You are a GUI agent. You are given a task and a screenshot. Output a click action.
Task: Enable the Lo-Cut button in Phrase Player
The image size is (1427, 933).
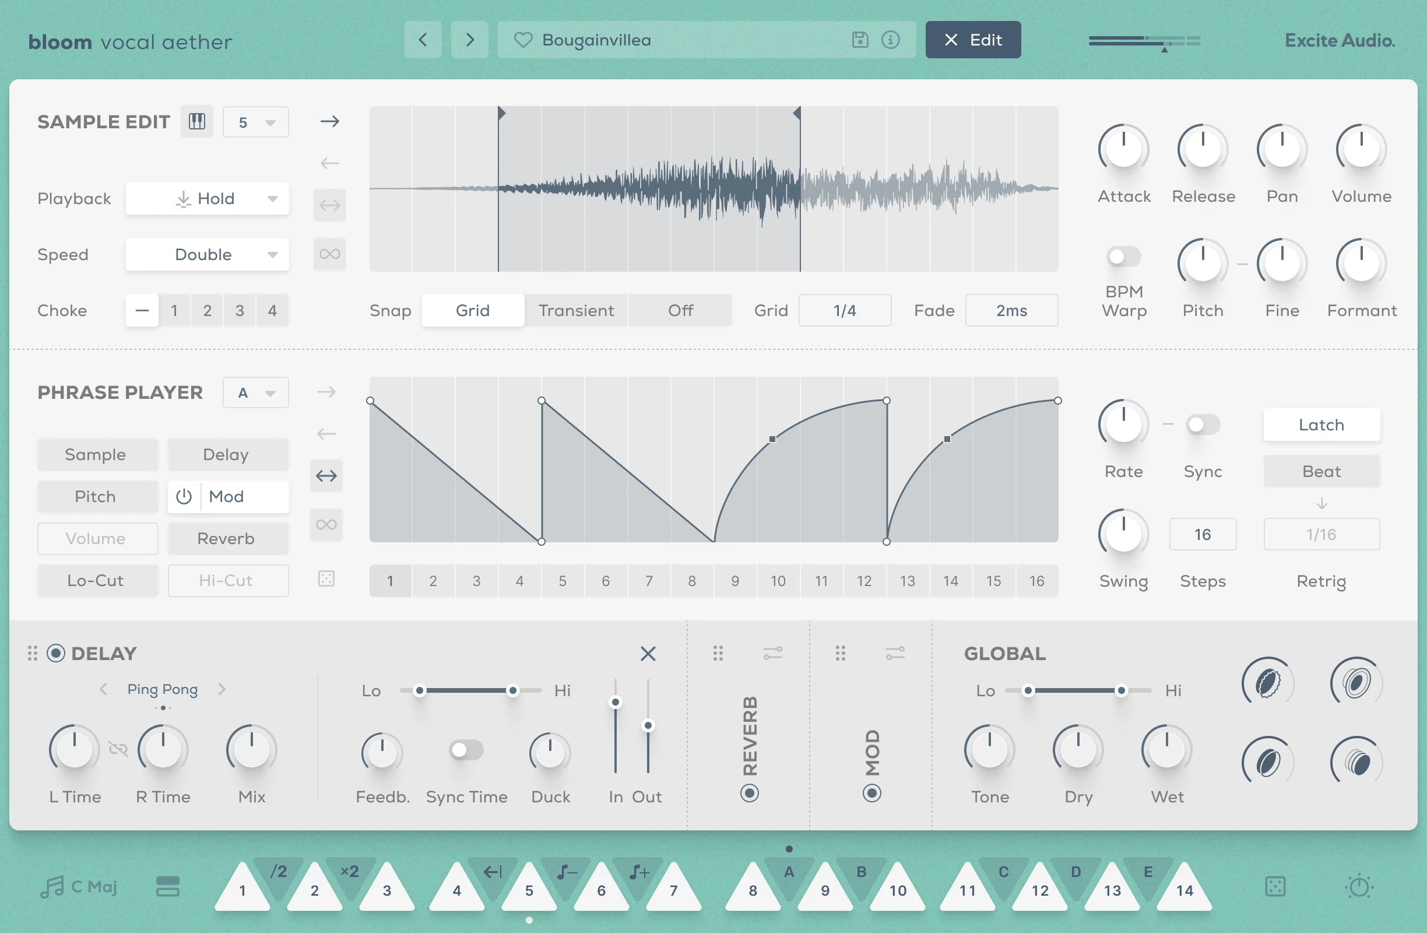[97, 580]
